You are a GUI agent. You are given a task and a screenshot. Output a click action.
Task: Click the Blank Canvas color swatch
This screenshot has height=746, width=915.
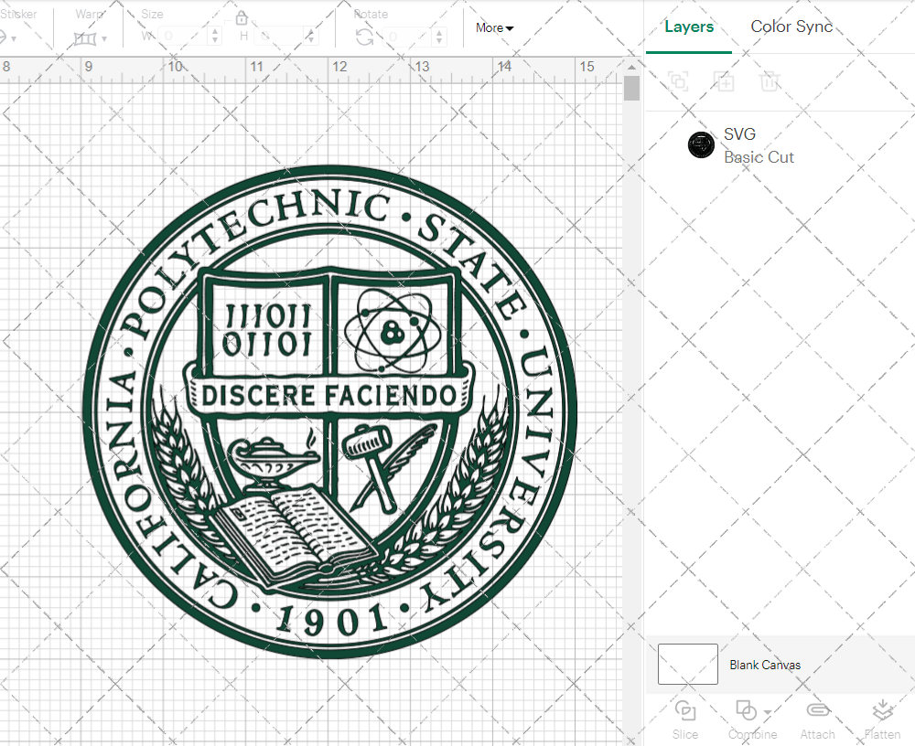click(686, 665)
